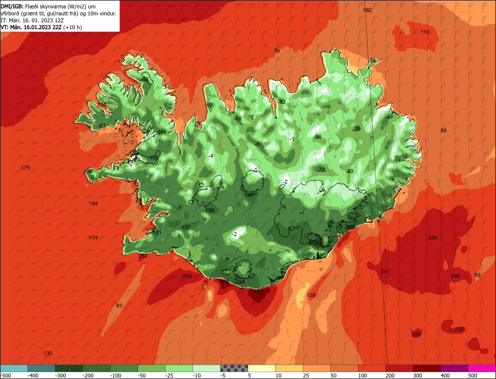Image resolution: width=496 pixels, height=379 pixels.
Task: Click the land value '-82'
Action: 282,102
